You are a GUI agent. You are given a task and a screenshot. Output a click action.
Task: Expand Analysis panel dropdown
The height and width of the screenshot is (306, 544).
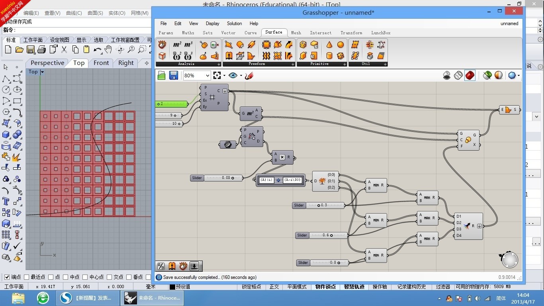[x=219, y=64]
